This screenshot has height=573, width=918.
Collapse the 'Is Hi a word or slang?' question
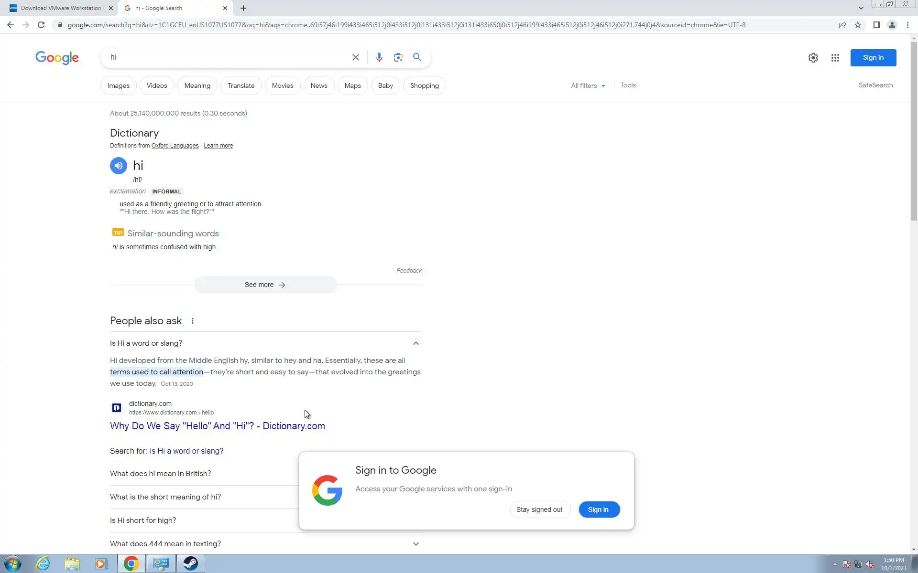coord(415,343)
